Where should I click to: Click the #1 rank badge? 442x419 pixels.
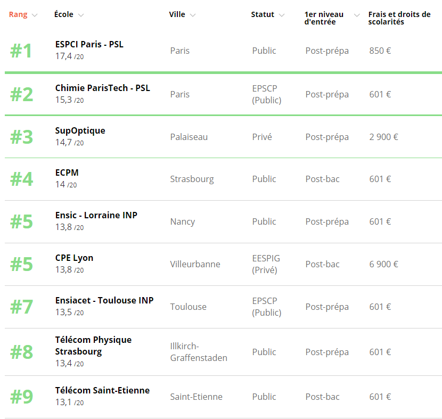tap(21, 51)
